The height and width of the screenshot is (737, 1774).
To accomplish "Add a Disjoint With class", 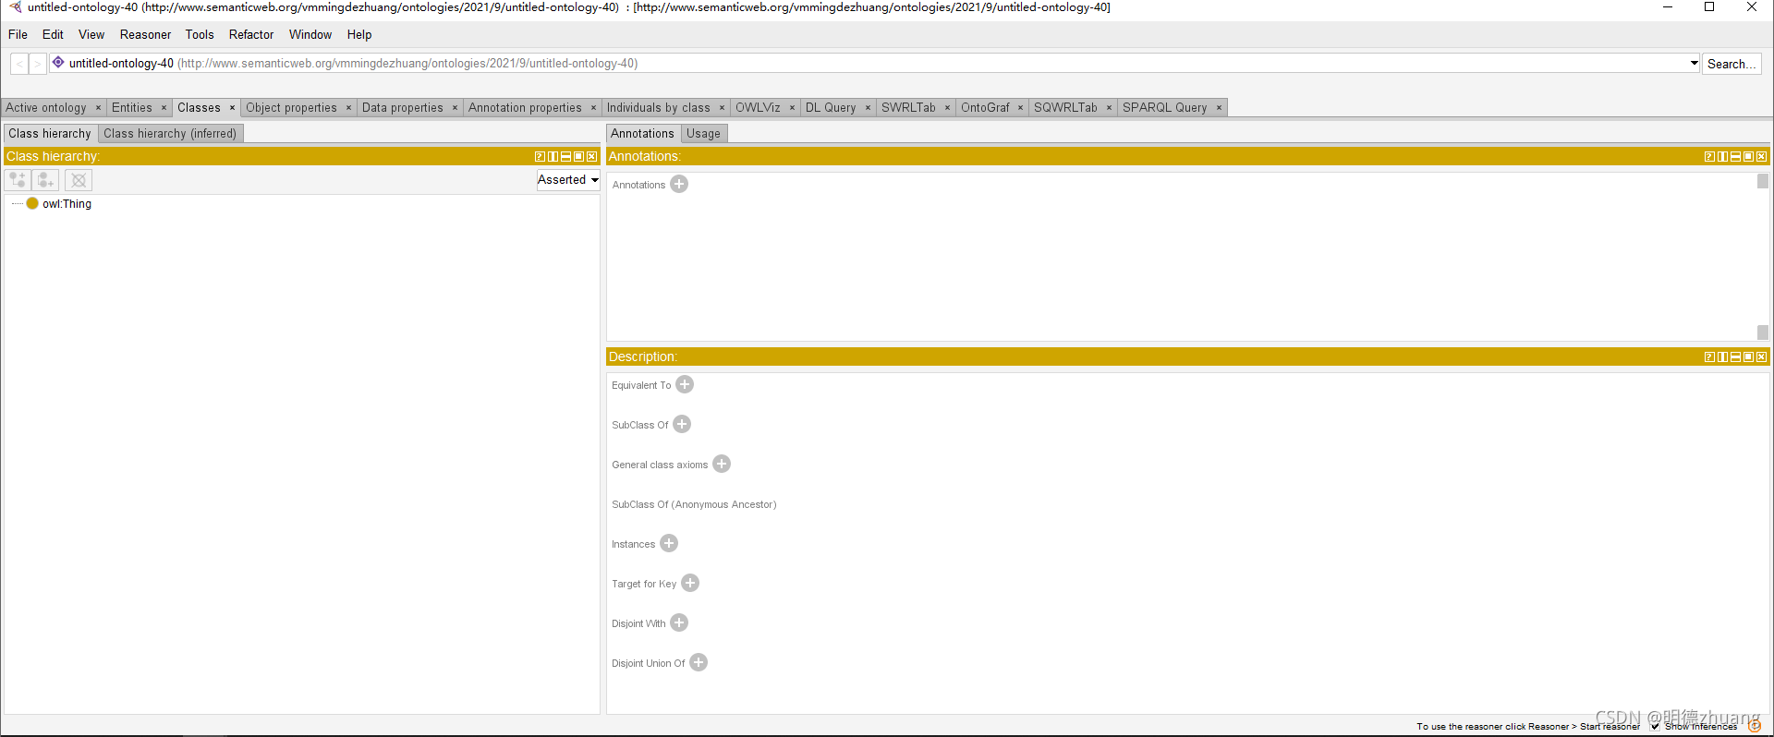I will coord(679,622).
